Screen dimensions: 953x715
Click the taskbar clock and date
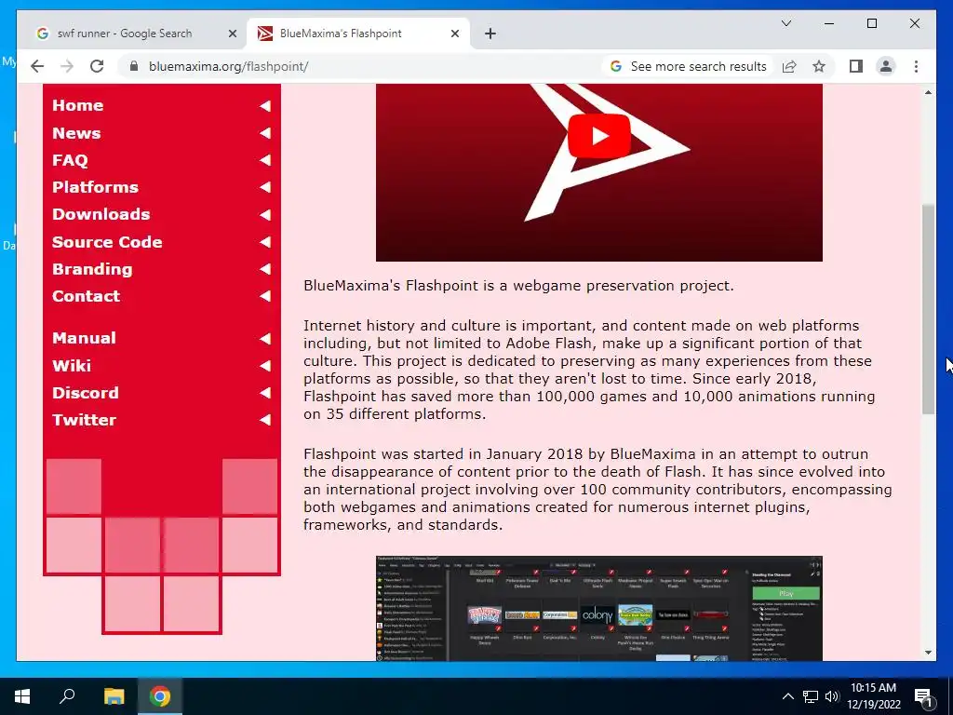tap(873, 696)
